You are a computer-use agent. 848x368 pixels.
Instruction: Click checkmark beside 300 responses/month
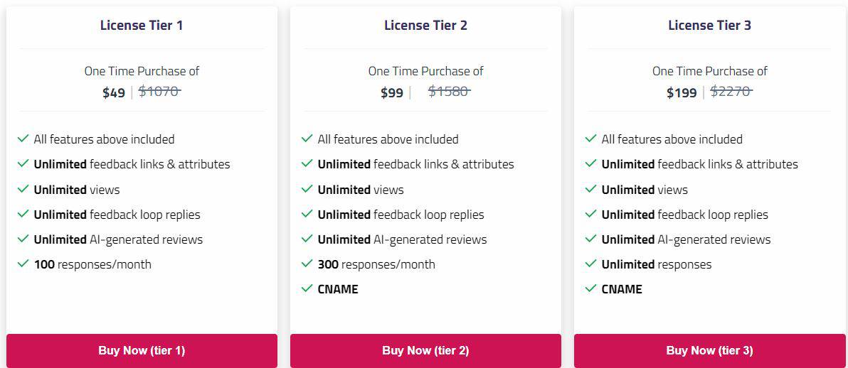[307, 264]
